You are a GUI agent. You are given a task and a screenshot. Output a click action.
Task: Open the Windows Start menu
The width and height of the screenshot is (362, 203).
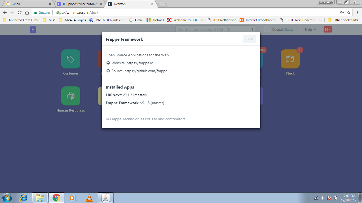(x=7, y=197)
